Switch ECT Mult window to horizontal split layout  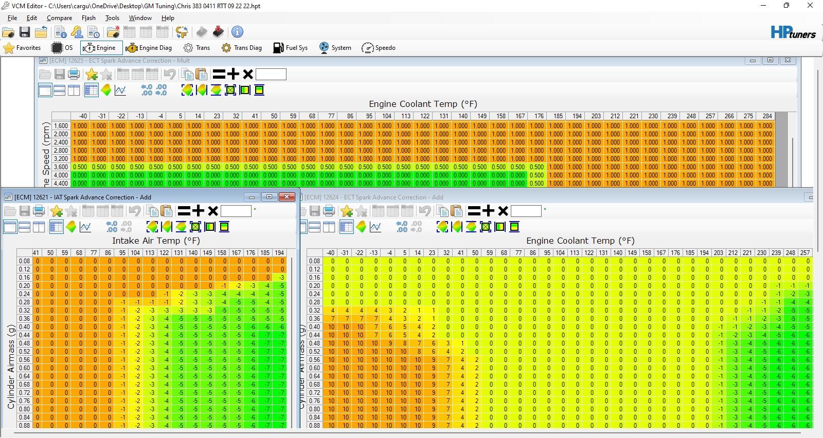[60, 90]
